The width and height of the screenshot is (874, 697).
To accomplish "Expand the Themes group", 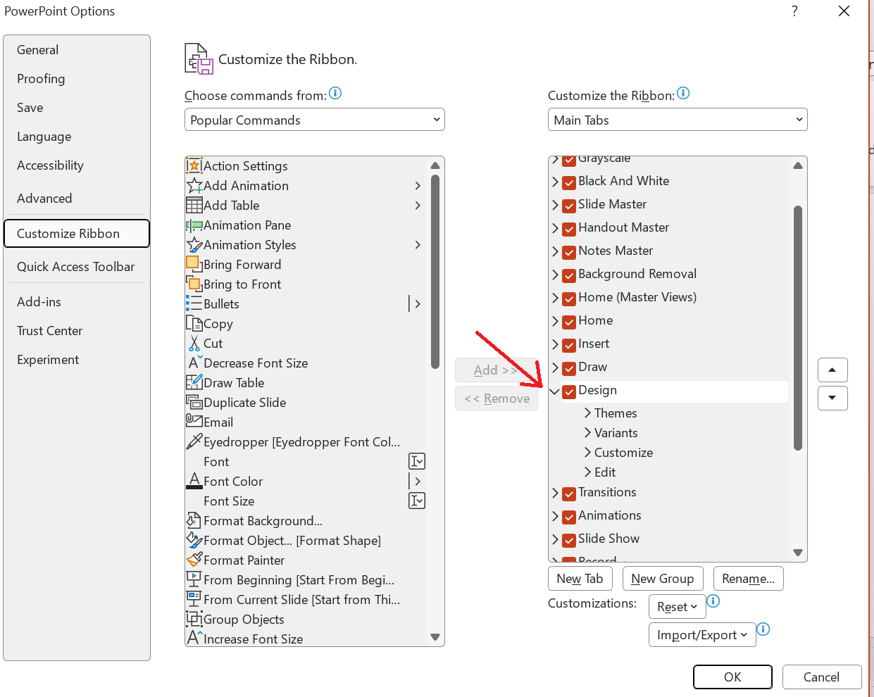I will pyautogui.click(x=587, y=413).
